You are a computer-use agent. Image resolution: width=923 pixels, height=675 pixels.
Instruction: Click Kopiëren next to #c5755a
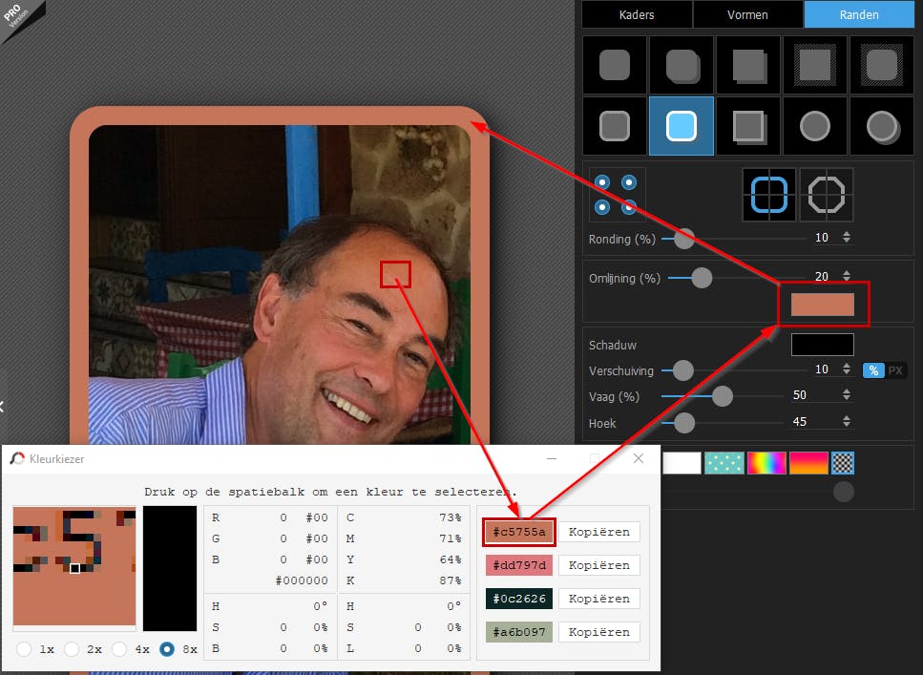[598, 532]
